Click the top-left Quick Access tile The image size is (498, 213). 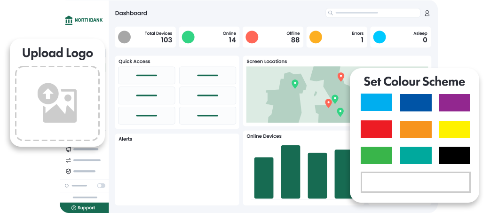(146, 75)
